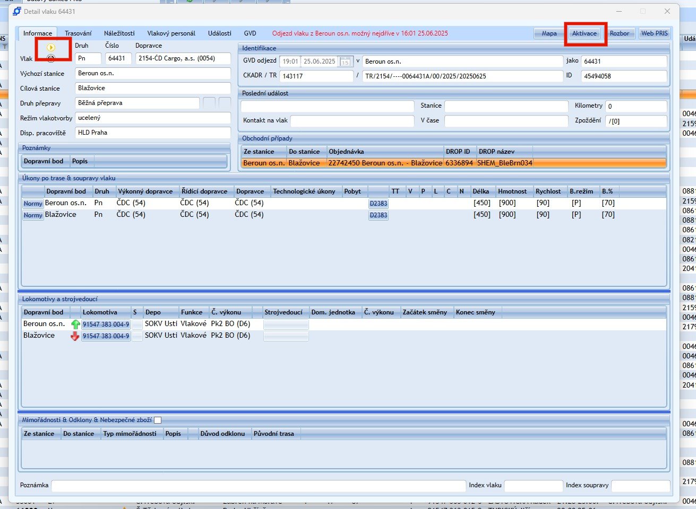
Task: Click the D2383 tag in Blažovice row
Action: [378, 215]
